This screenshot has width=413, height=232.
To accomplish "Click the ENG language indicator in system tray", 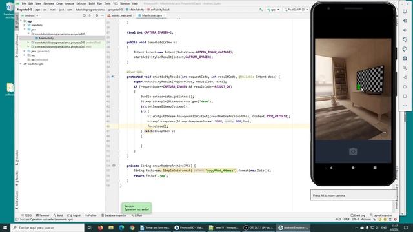I will tap(384, 227).
